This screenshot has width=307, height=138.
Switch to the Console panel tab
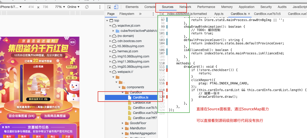pyautogui.click(x=150, y=7)
